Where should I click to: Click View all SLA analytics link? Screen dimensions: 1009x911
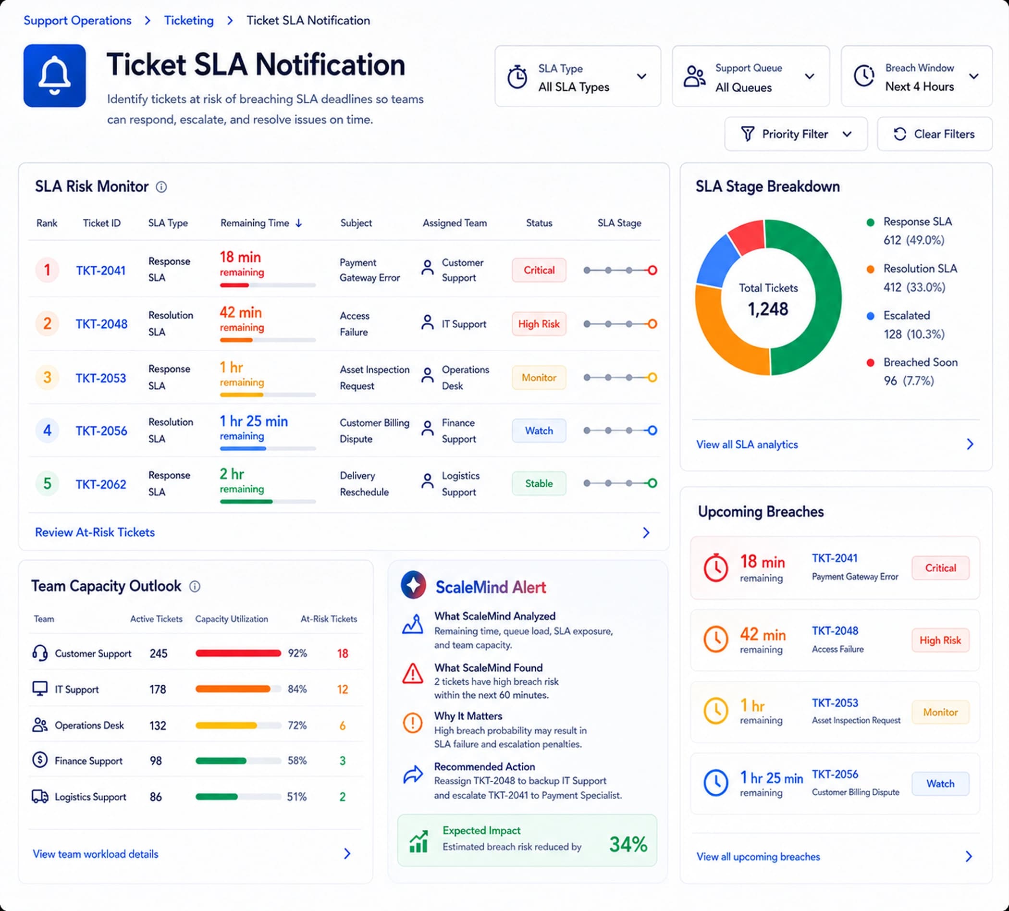(x=747, y=444)
